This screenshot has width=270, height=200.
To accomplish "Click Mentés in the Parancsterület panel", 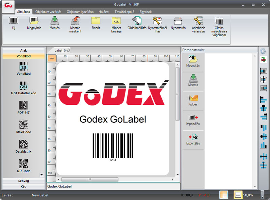I will pyautogui.click(x=193, y=80).
